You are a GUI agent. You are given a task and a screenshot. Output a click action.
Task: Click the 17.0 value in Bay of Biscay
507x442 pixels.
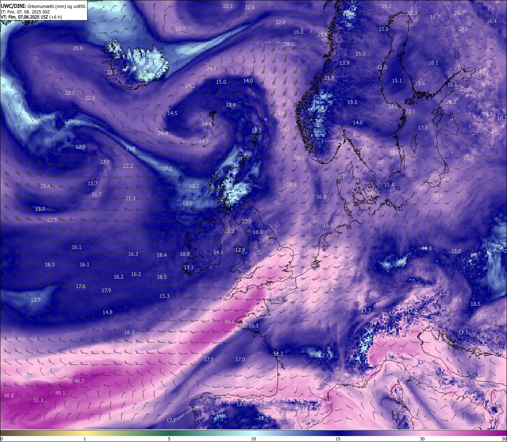coord(240,359)
